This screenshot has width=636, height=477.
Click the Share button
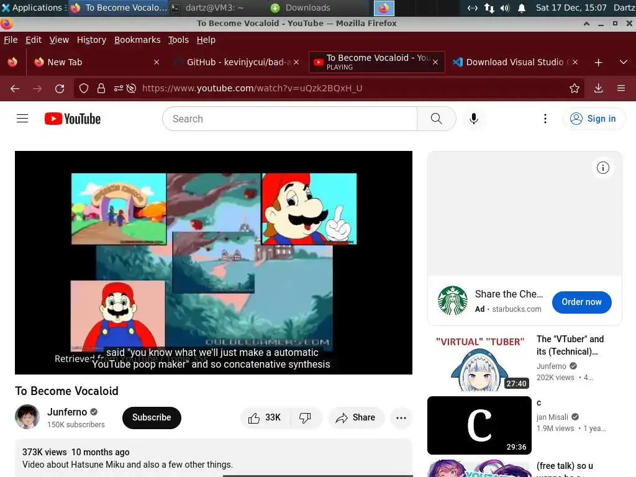[356, 418]
